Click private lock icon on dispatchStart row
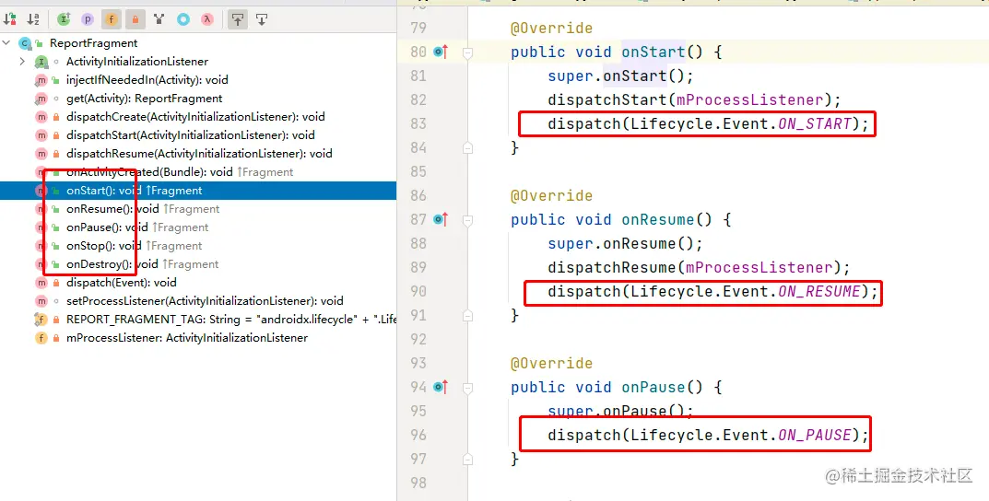Viewport: 989px width, 501px height. click(x=56, y=134)
